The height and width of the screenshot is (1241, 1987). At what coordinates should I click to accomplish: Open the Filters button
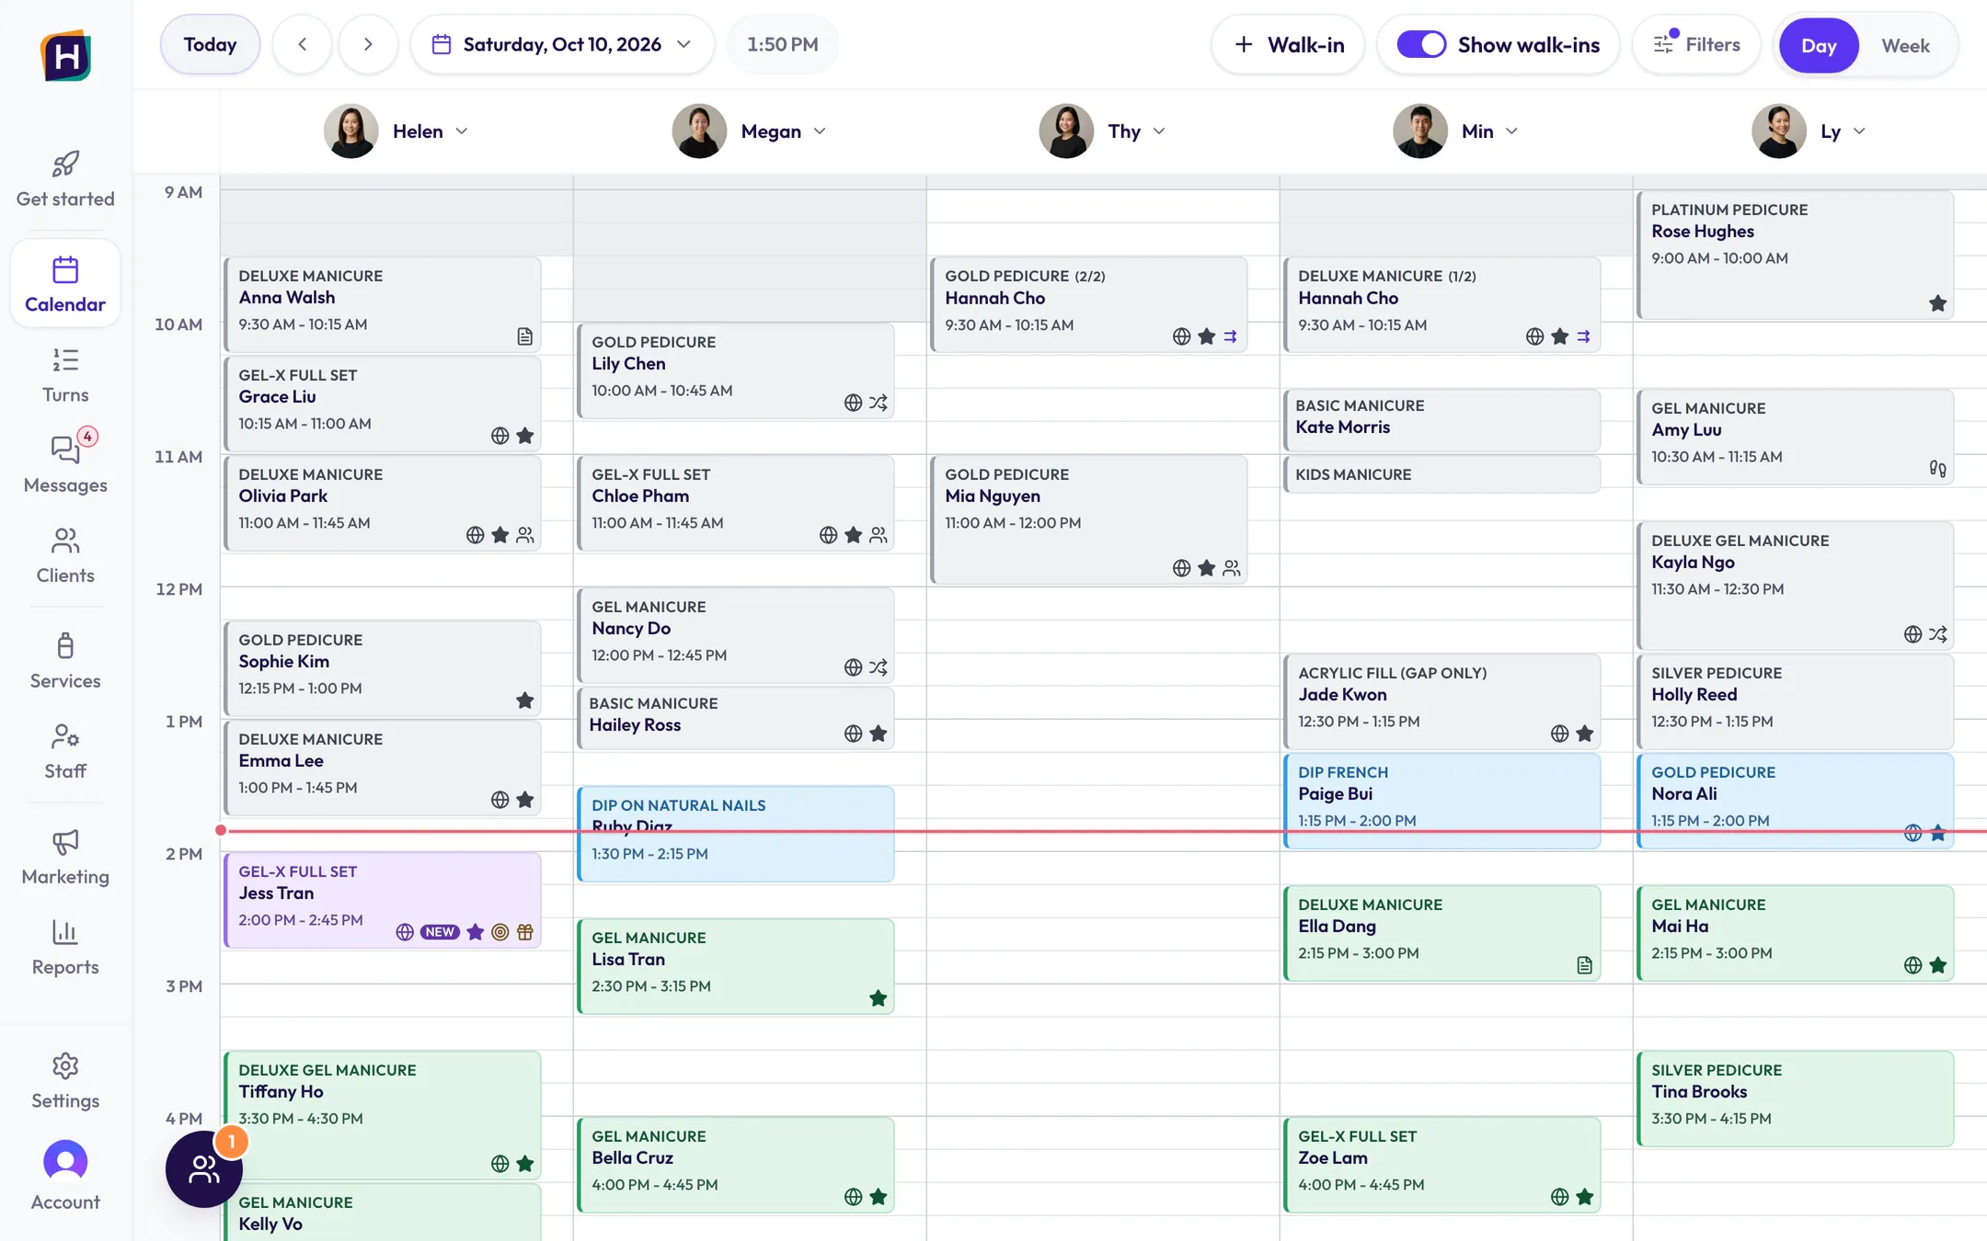pyautogui.click(x=1696, y=44)
